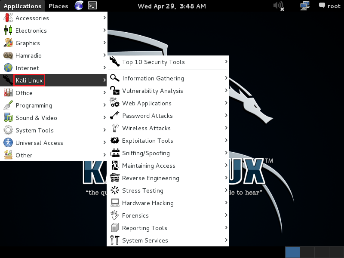Open the Places menu
The image size is (344, 258).
tap(58, 6)
